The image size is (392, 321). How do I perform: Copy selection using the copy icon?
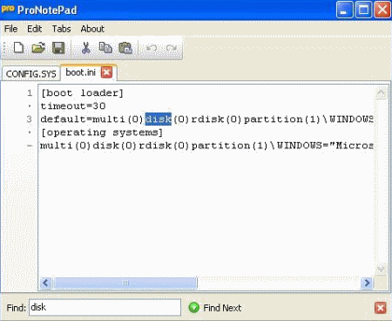[x=105, y=48]
